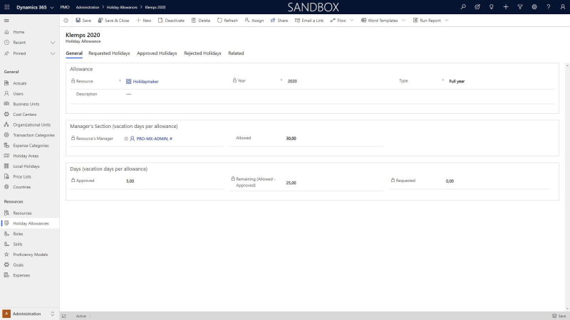This screenshot has height=320, width=570.
Task: Expand the Recent section chevron
Action: point(53,43)
